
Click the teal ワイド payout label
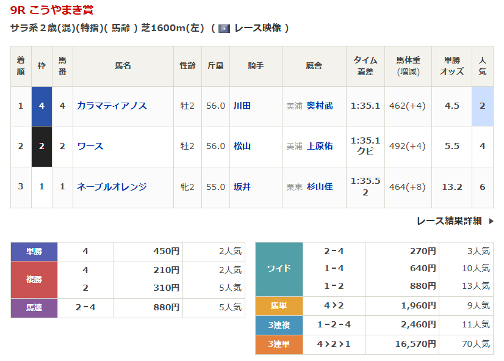[279, 269]
